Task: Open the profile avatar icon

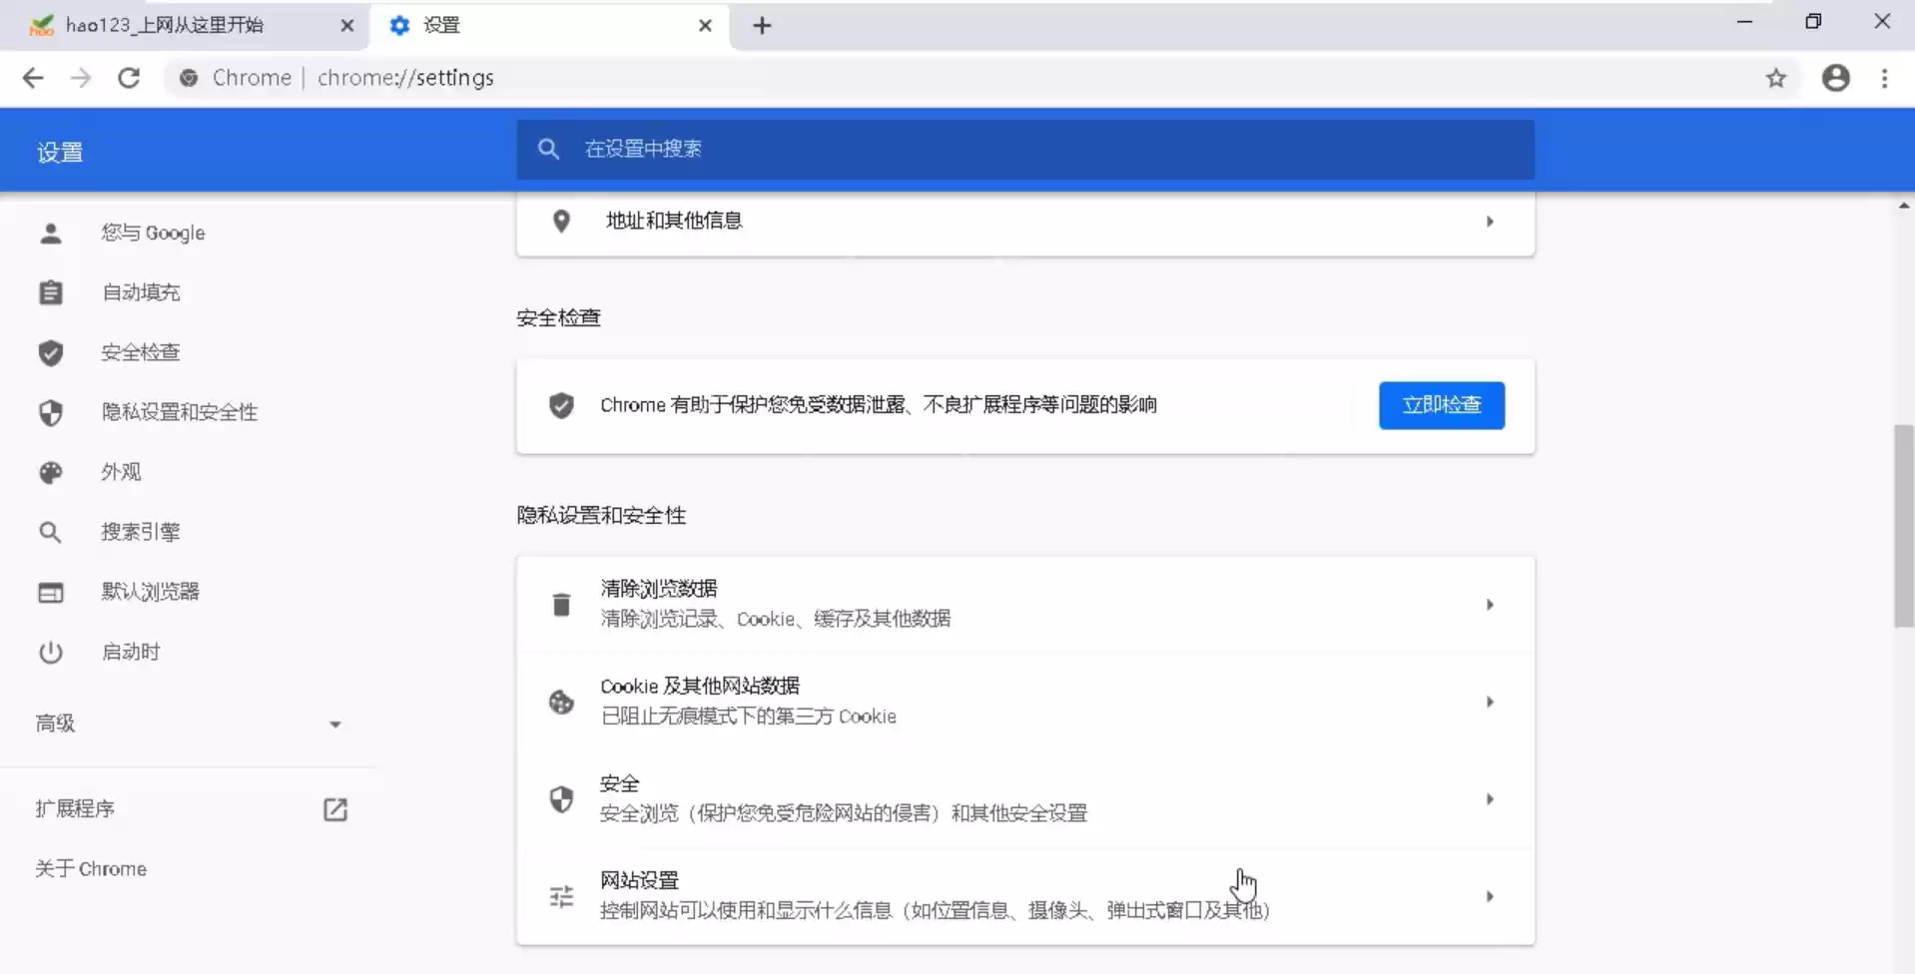Action: 1836,77
